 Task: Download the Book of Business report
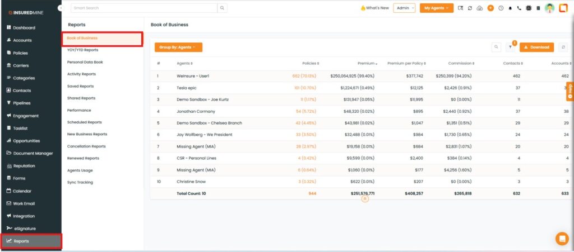(x=536, y=47)
